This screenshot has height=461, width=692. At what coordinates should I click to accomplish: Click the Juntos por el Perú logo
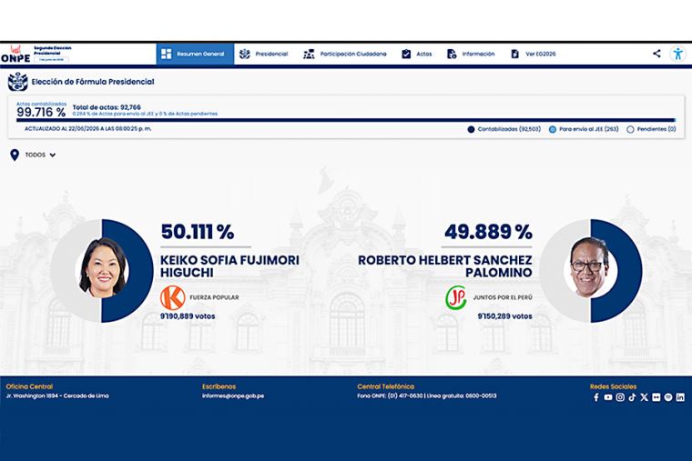coord(456,297)
